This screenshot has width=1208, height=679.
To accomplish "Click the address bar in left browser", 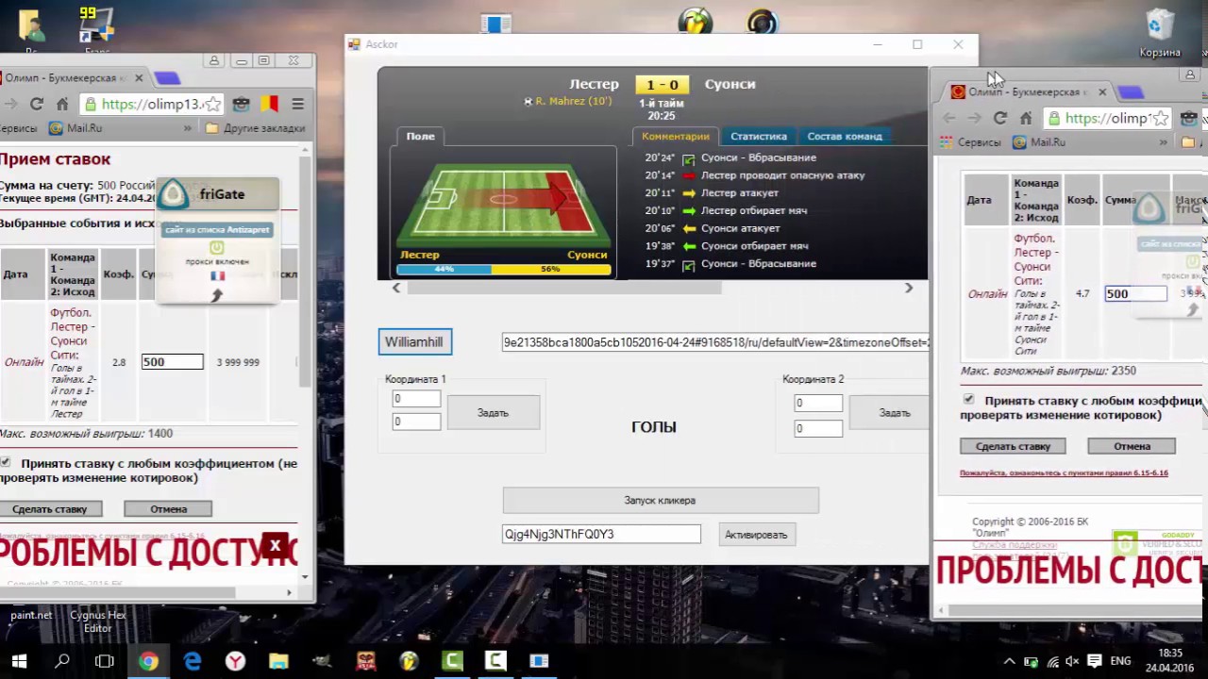I will 151,104.
